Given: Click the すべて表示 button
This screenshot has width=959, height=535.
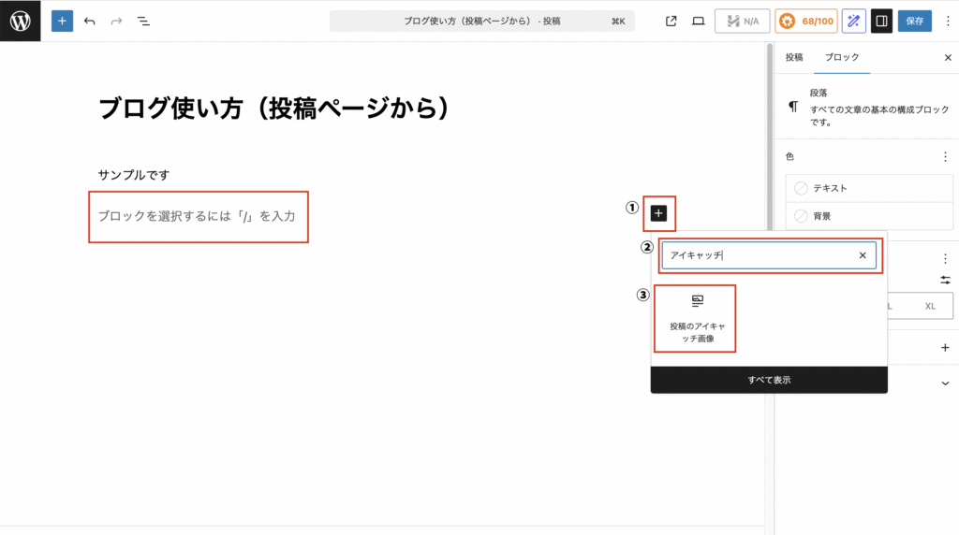Looking at the screenshot, I should [x=769, y=380].
